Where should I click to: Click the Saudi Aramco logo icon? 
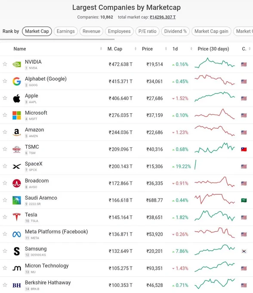point(17,200)
